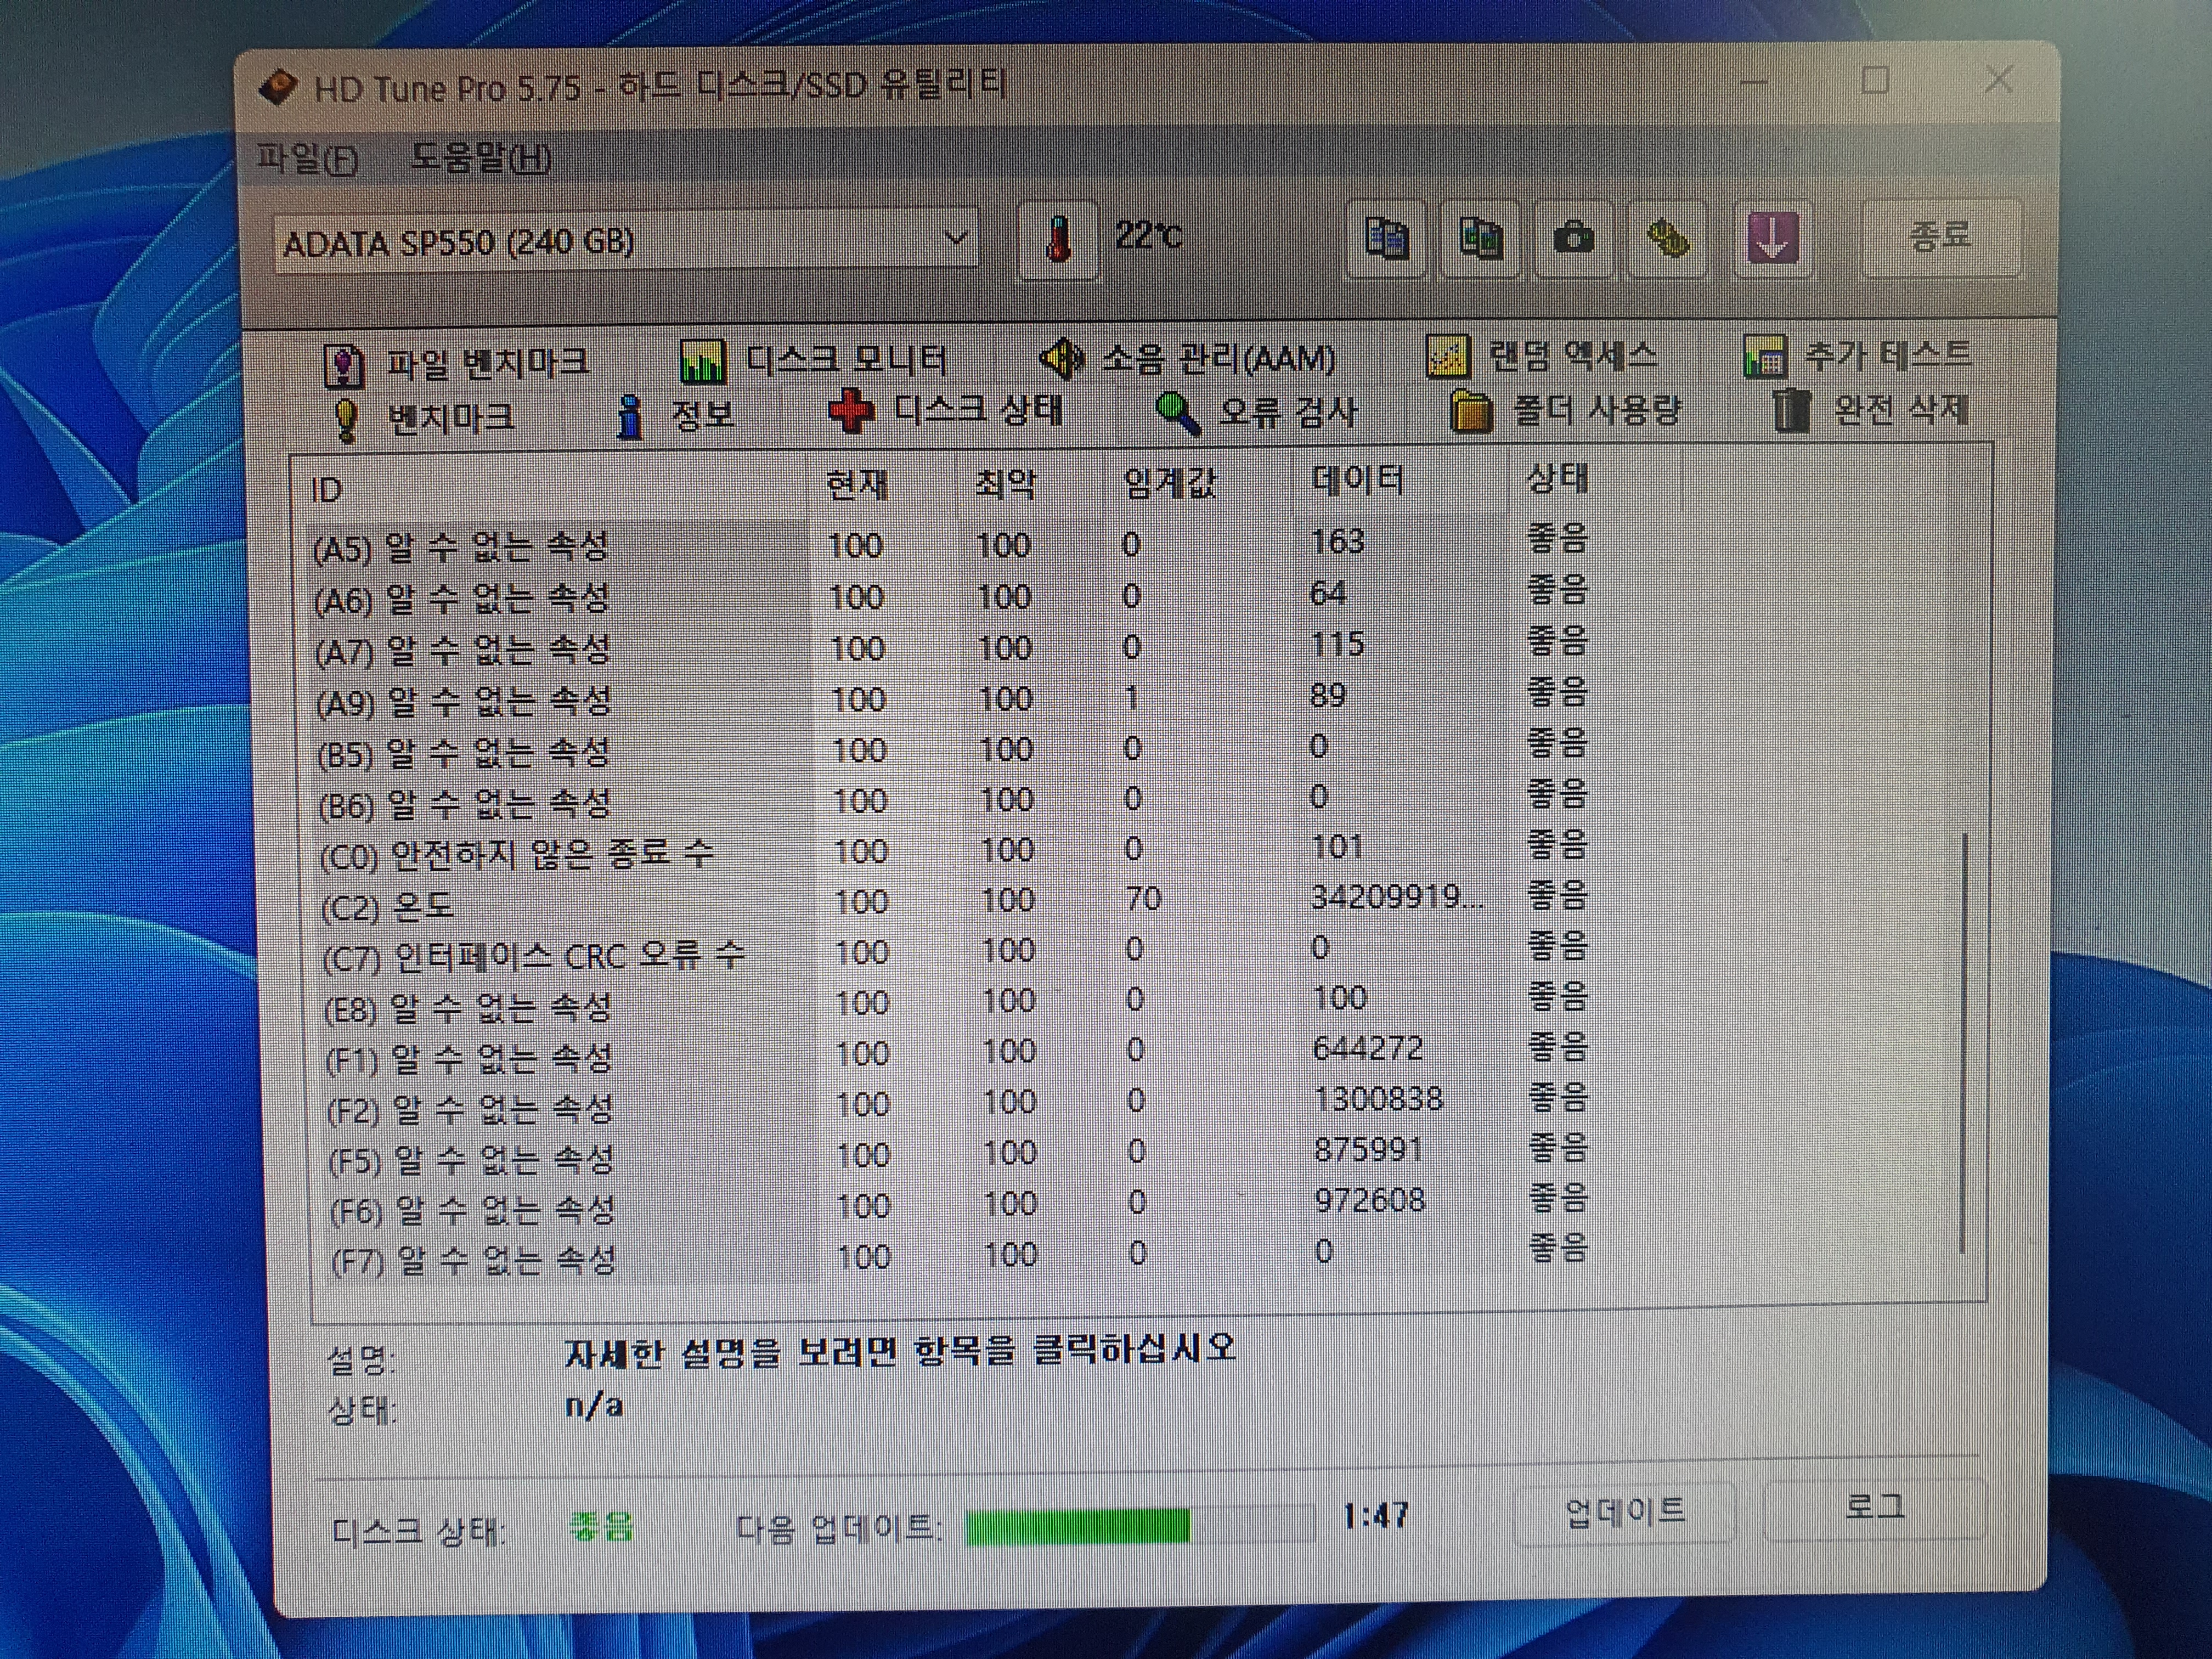Click the 완전 삭제 trash can icon
This screenshot has width=2212, height=1659.
[x=1791, y=410]
